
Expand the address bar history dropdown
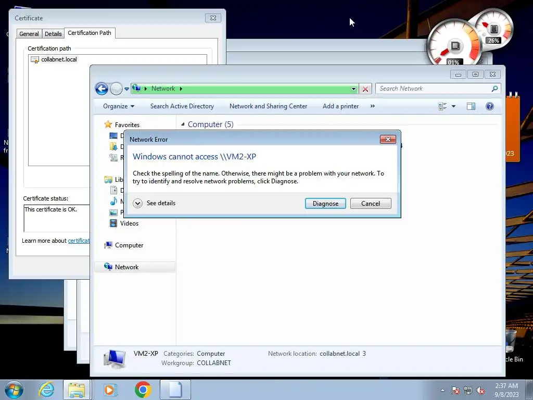353,89
